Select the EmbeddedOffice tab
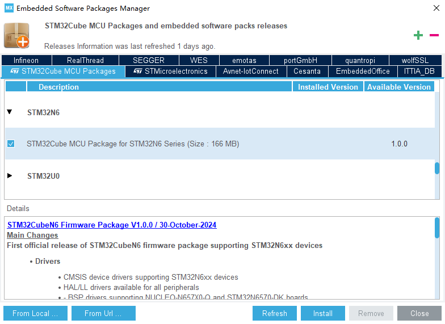 [363, 71]
